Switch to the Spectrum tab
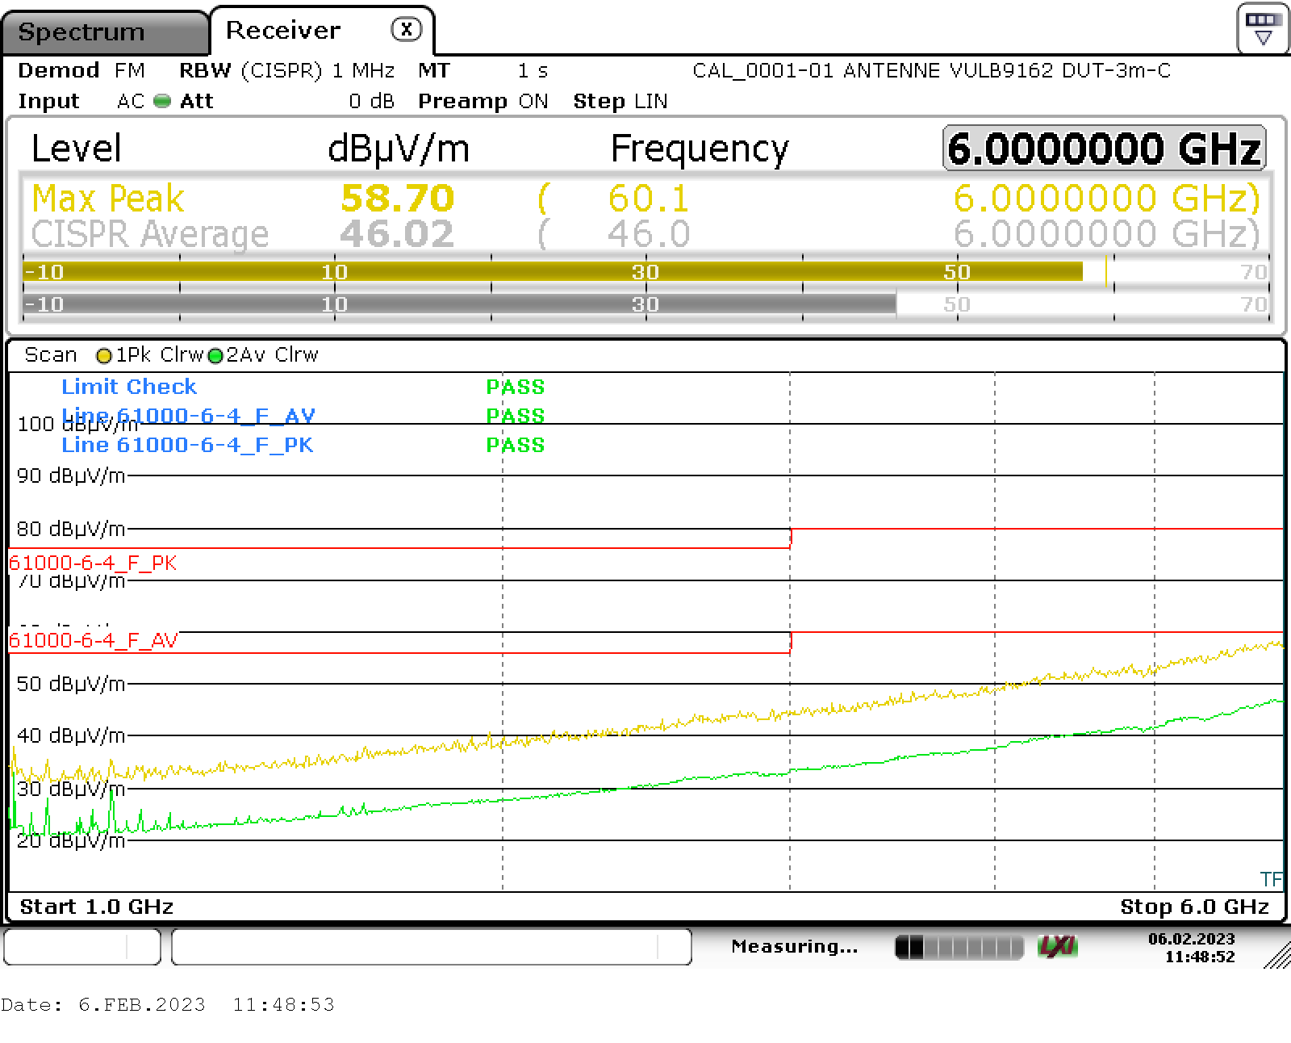 point(103,32)
